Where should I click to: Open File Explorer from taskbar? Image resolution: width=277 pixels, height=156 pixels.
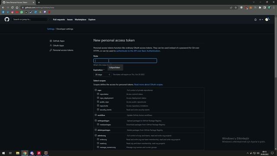click(x=18, y=153)
